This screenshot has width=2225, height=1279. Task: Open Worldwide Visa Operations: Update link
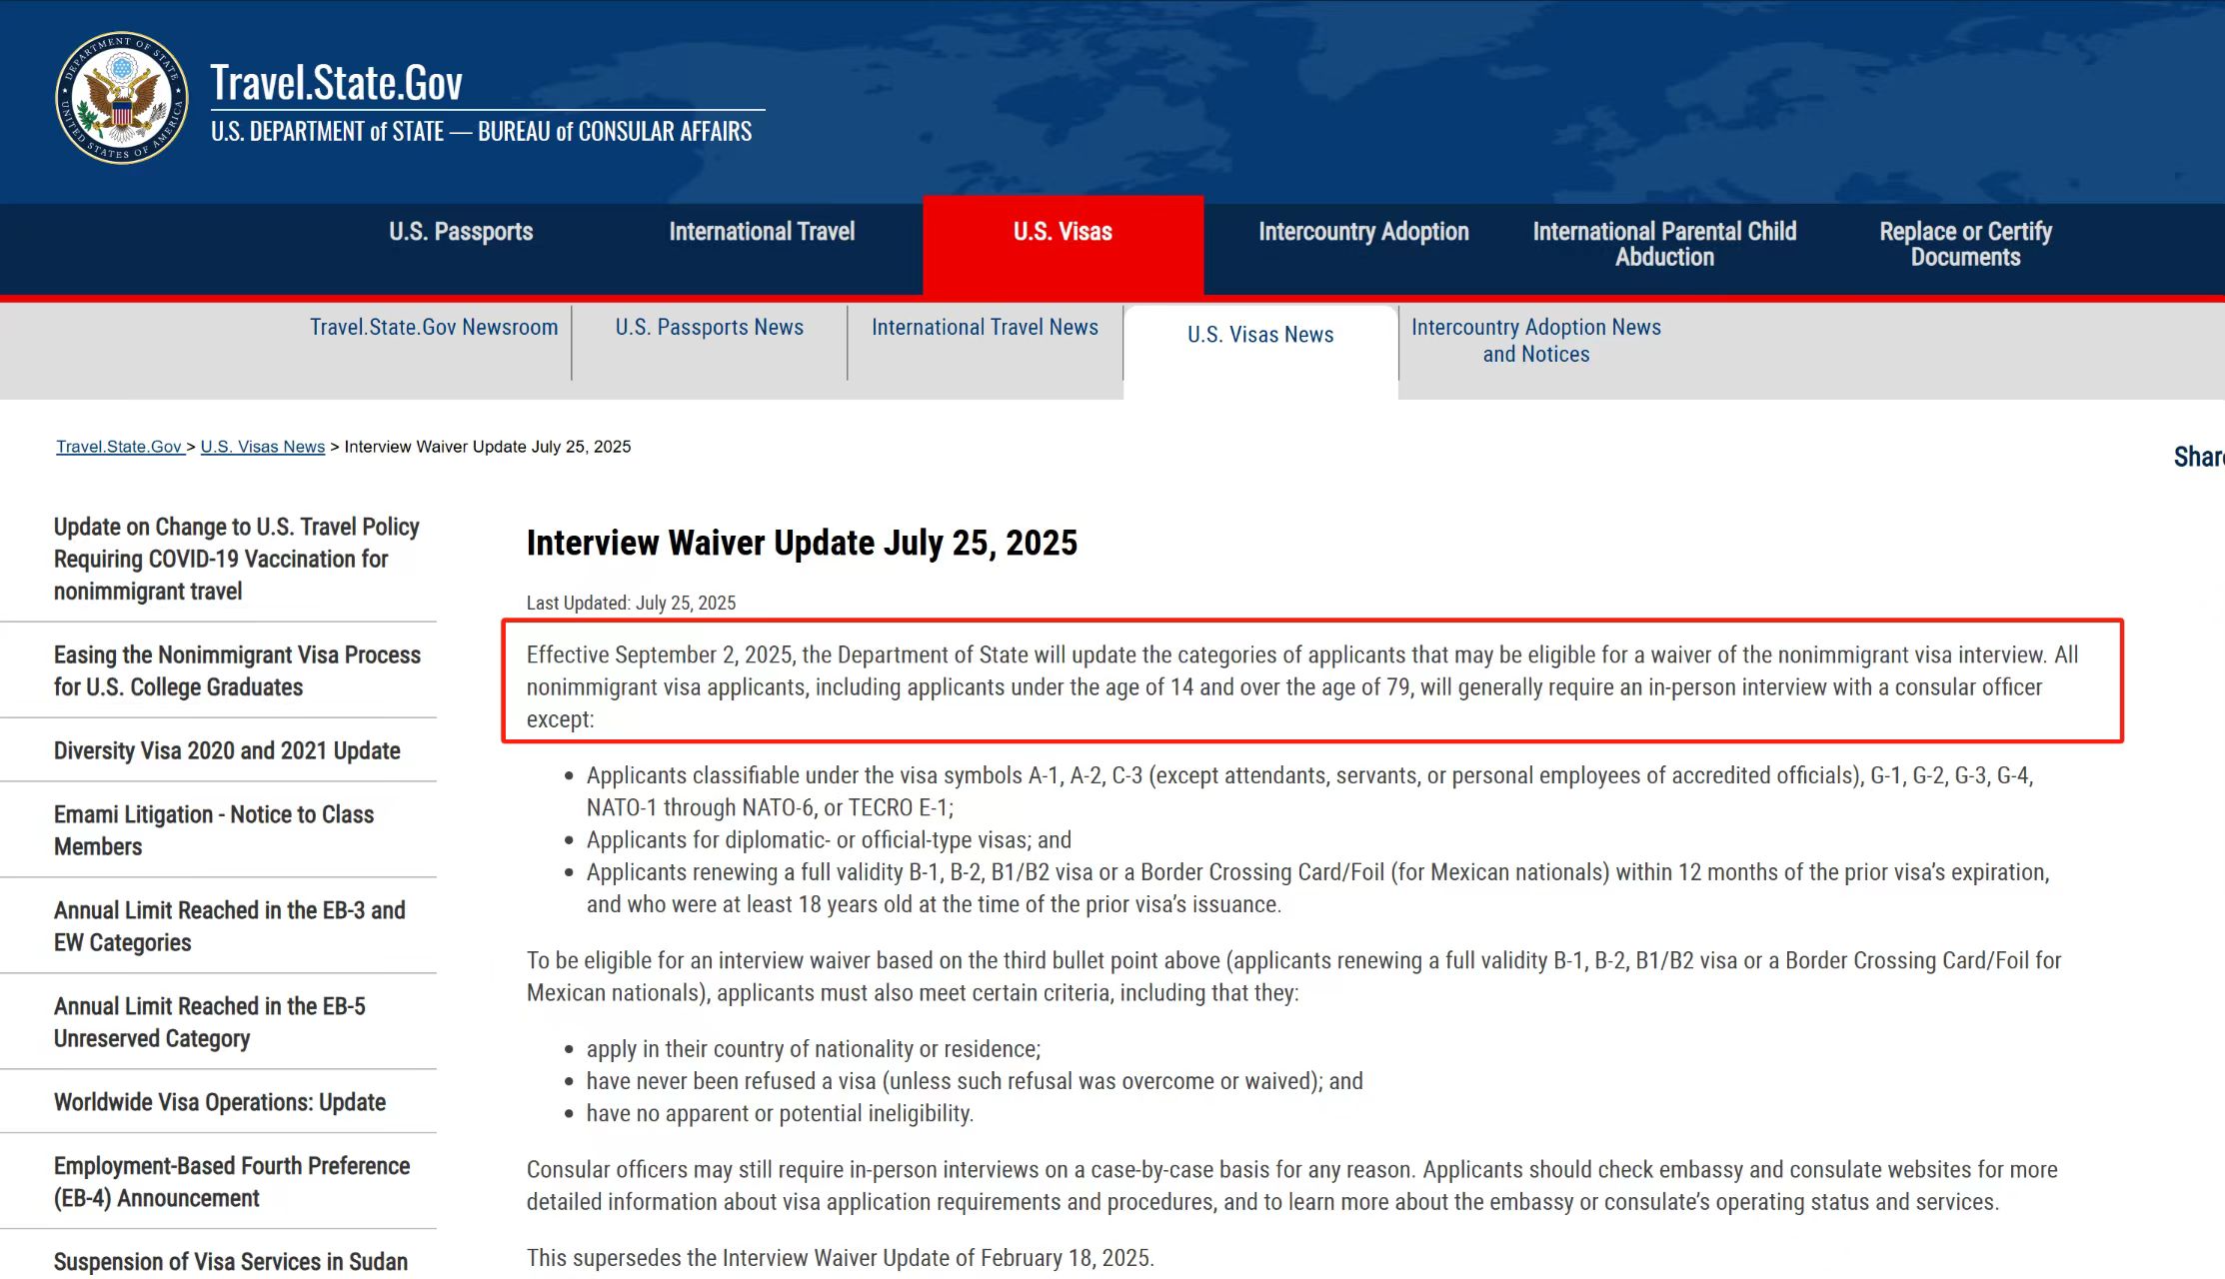point(220,1102)
